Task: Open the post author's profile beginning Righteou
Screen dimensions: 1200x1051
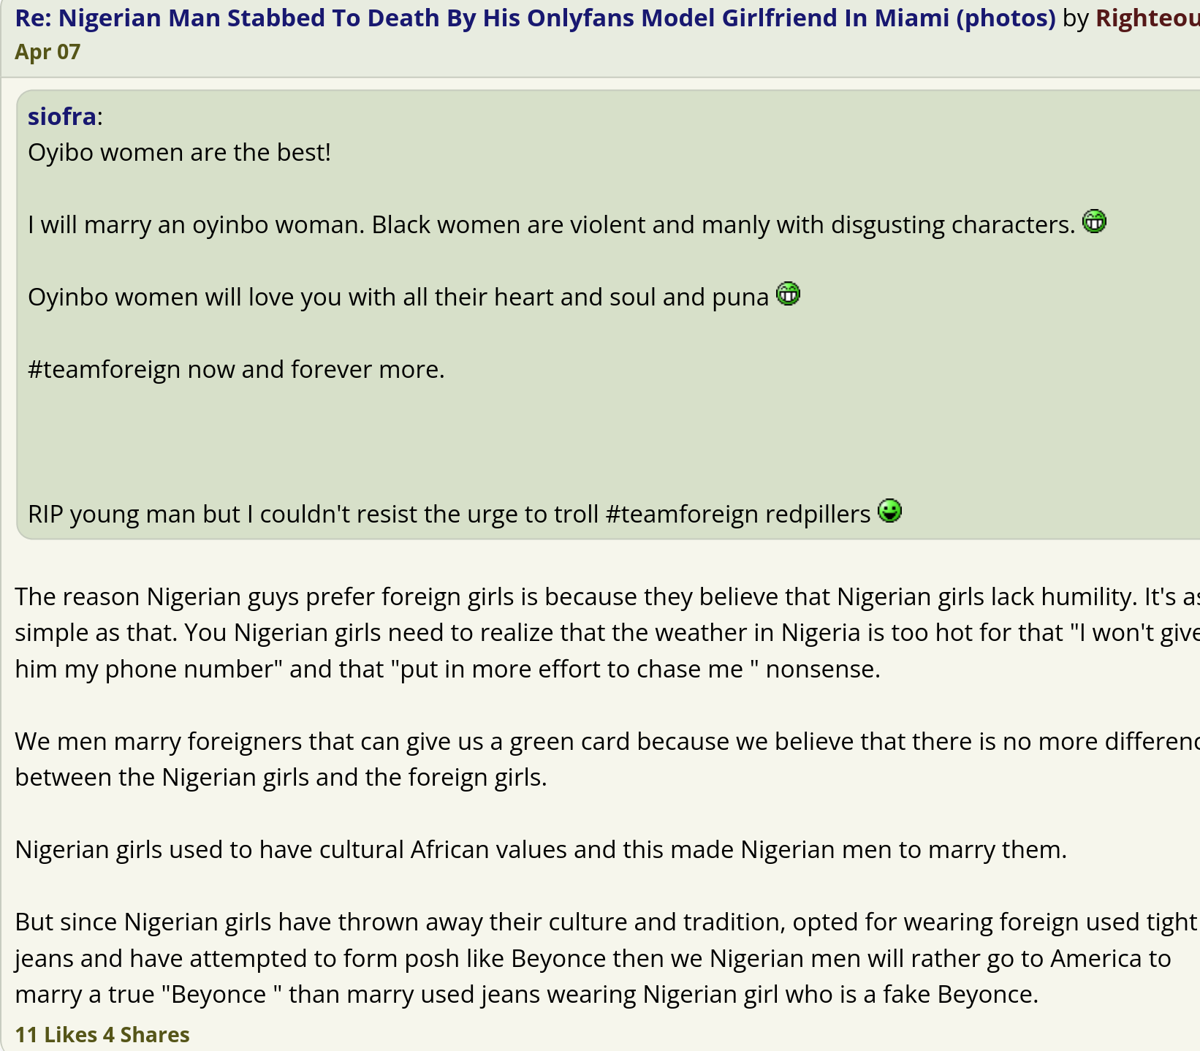Action: (1147, 18)
